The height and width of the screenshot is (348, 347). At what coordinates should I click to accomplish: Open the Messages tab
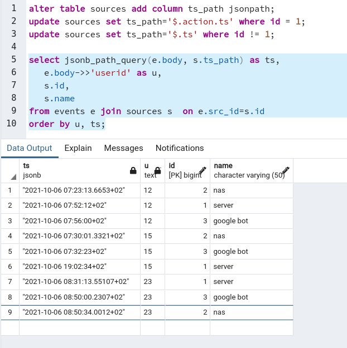pos(123,148)
